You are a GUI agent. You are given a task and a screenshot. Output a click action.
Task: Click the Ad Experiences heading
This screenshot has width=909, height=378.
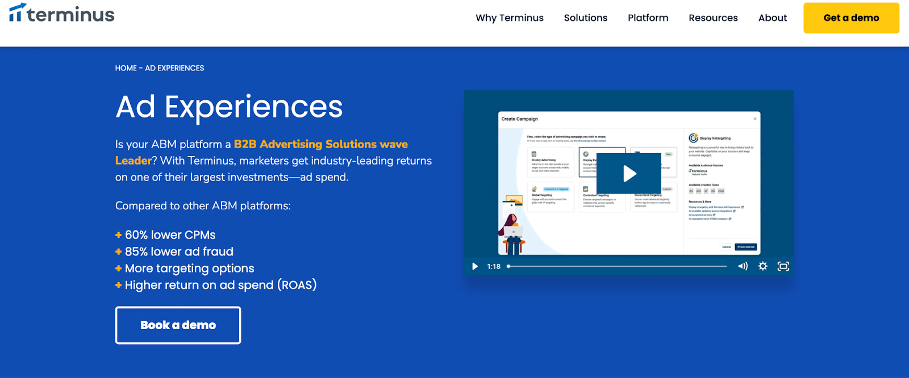point(229,107)
